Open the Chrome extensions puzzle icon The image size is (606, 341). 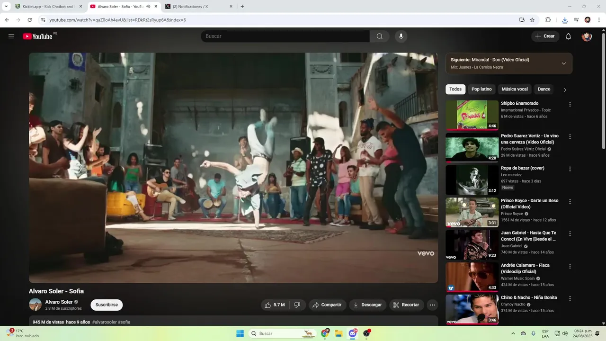(548, 20)
